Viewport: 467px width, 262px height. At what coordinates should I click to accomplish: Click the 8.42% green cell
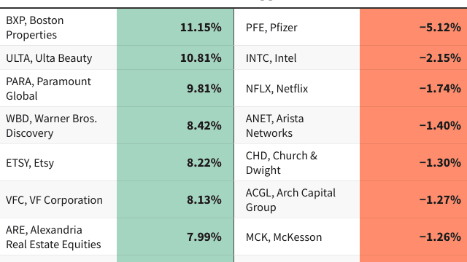coord(175,125)
